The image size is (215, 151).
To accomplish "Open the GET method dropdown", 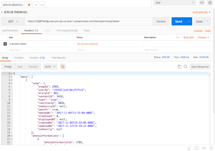I will click(13, 21).
